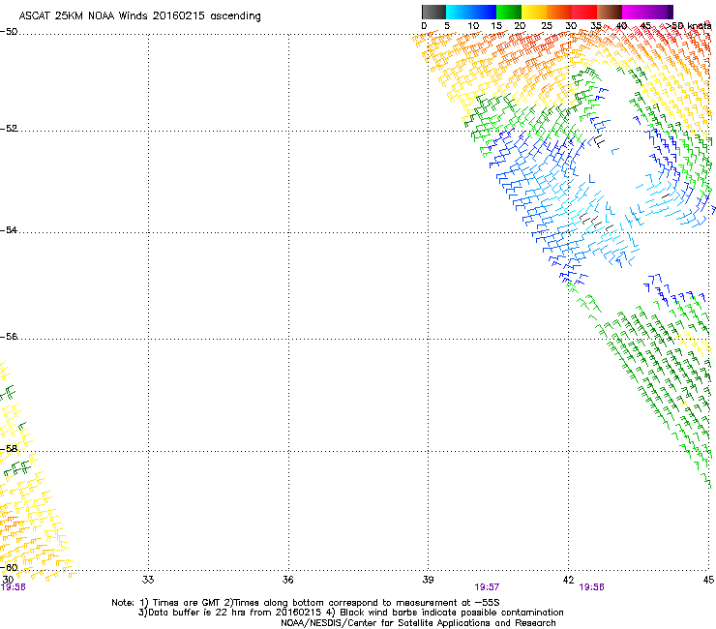Click the '33' longitude axis label

click(x=148, y=580)
